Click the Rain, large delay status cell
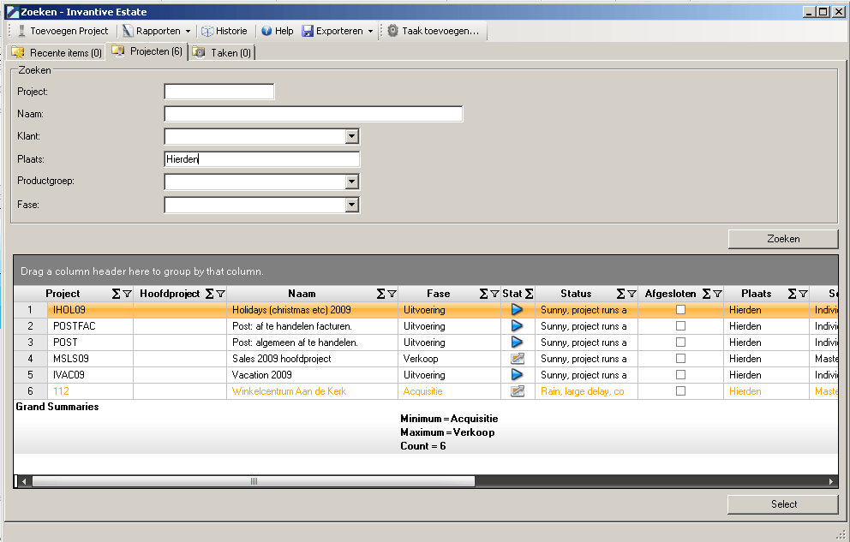This screenshot has width=850, height=542. (586, 391)
